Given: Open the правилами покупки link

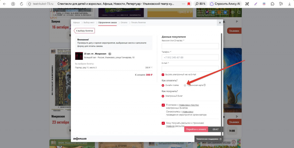Looking at the screenshot, I should tap(189, 105).
